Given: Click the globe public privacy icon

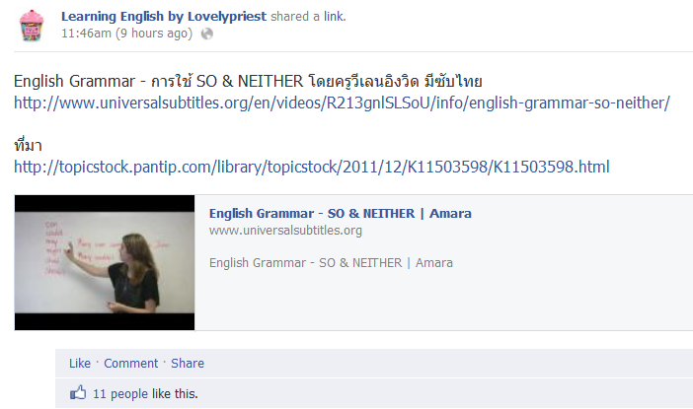Looking at the screenshot, I should (207, 34).
